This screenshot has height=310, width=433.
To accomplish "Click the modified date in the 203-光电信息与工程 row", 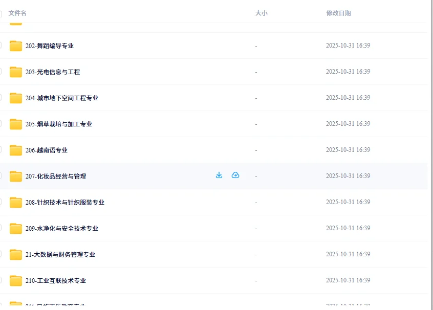I will [x=348, y=72].
